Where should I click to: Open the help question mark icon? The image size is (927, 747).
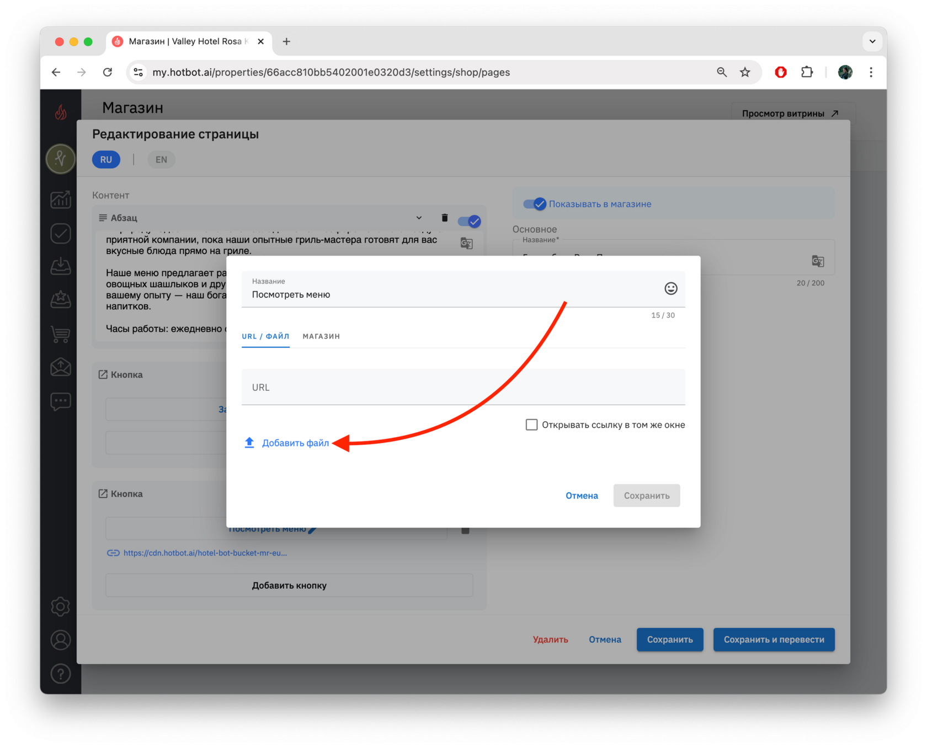[x=61, y=674]
